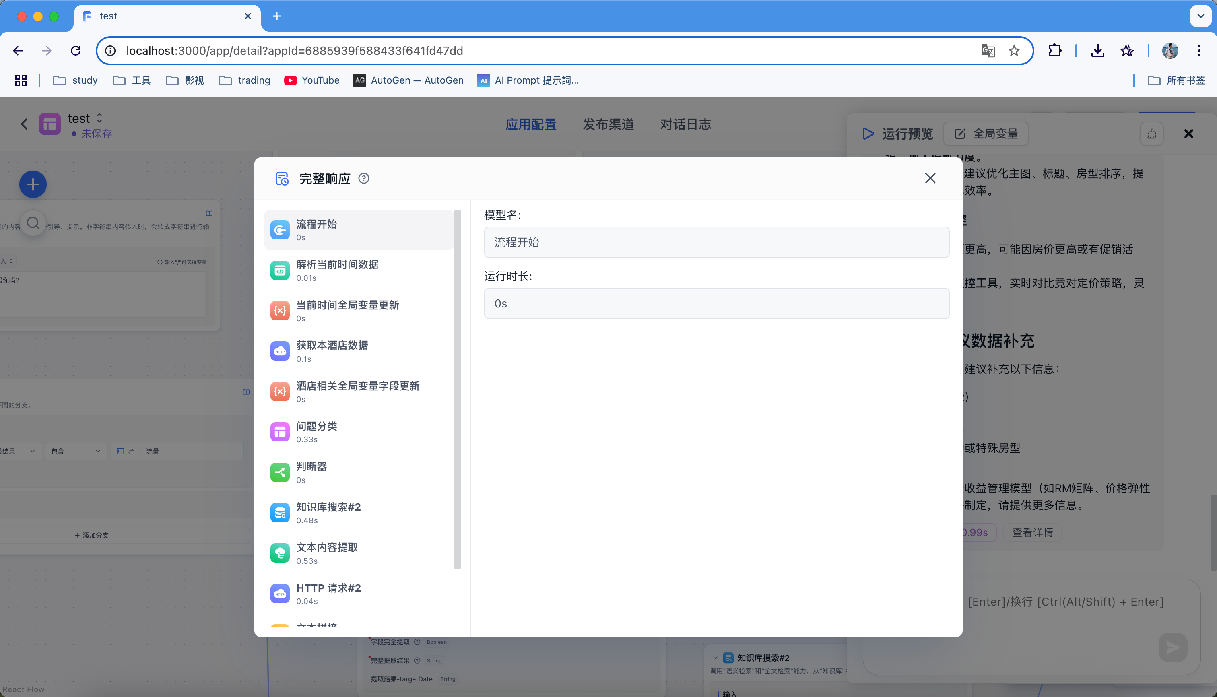1217x697 pixels.
Task: Click the 完整响应 help question-mark icon
Action: click(364, 179)
